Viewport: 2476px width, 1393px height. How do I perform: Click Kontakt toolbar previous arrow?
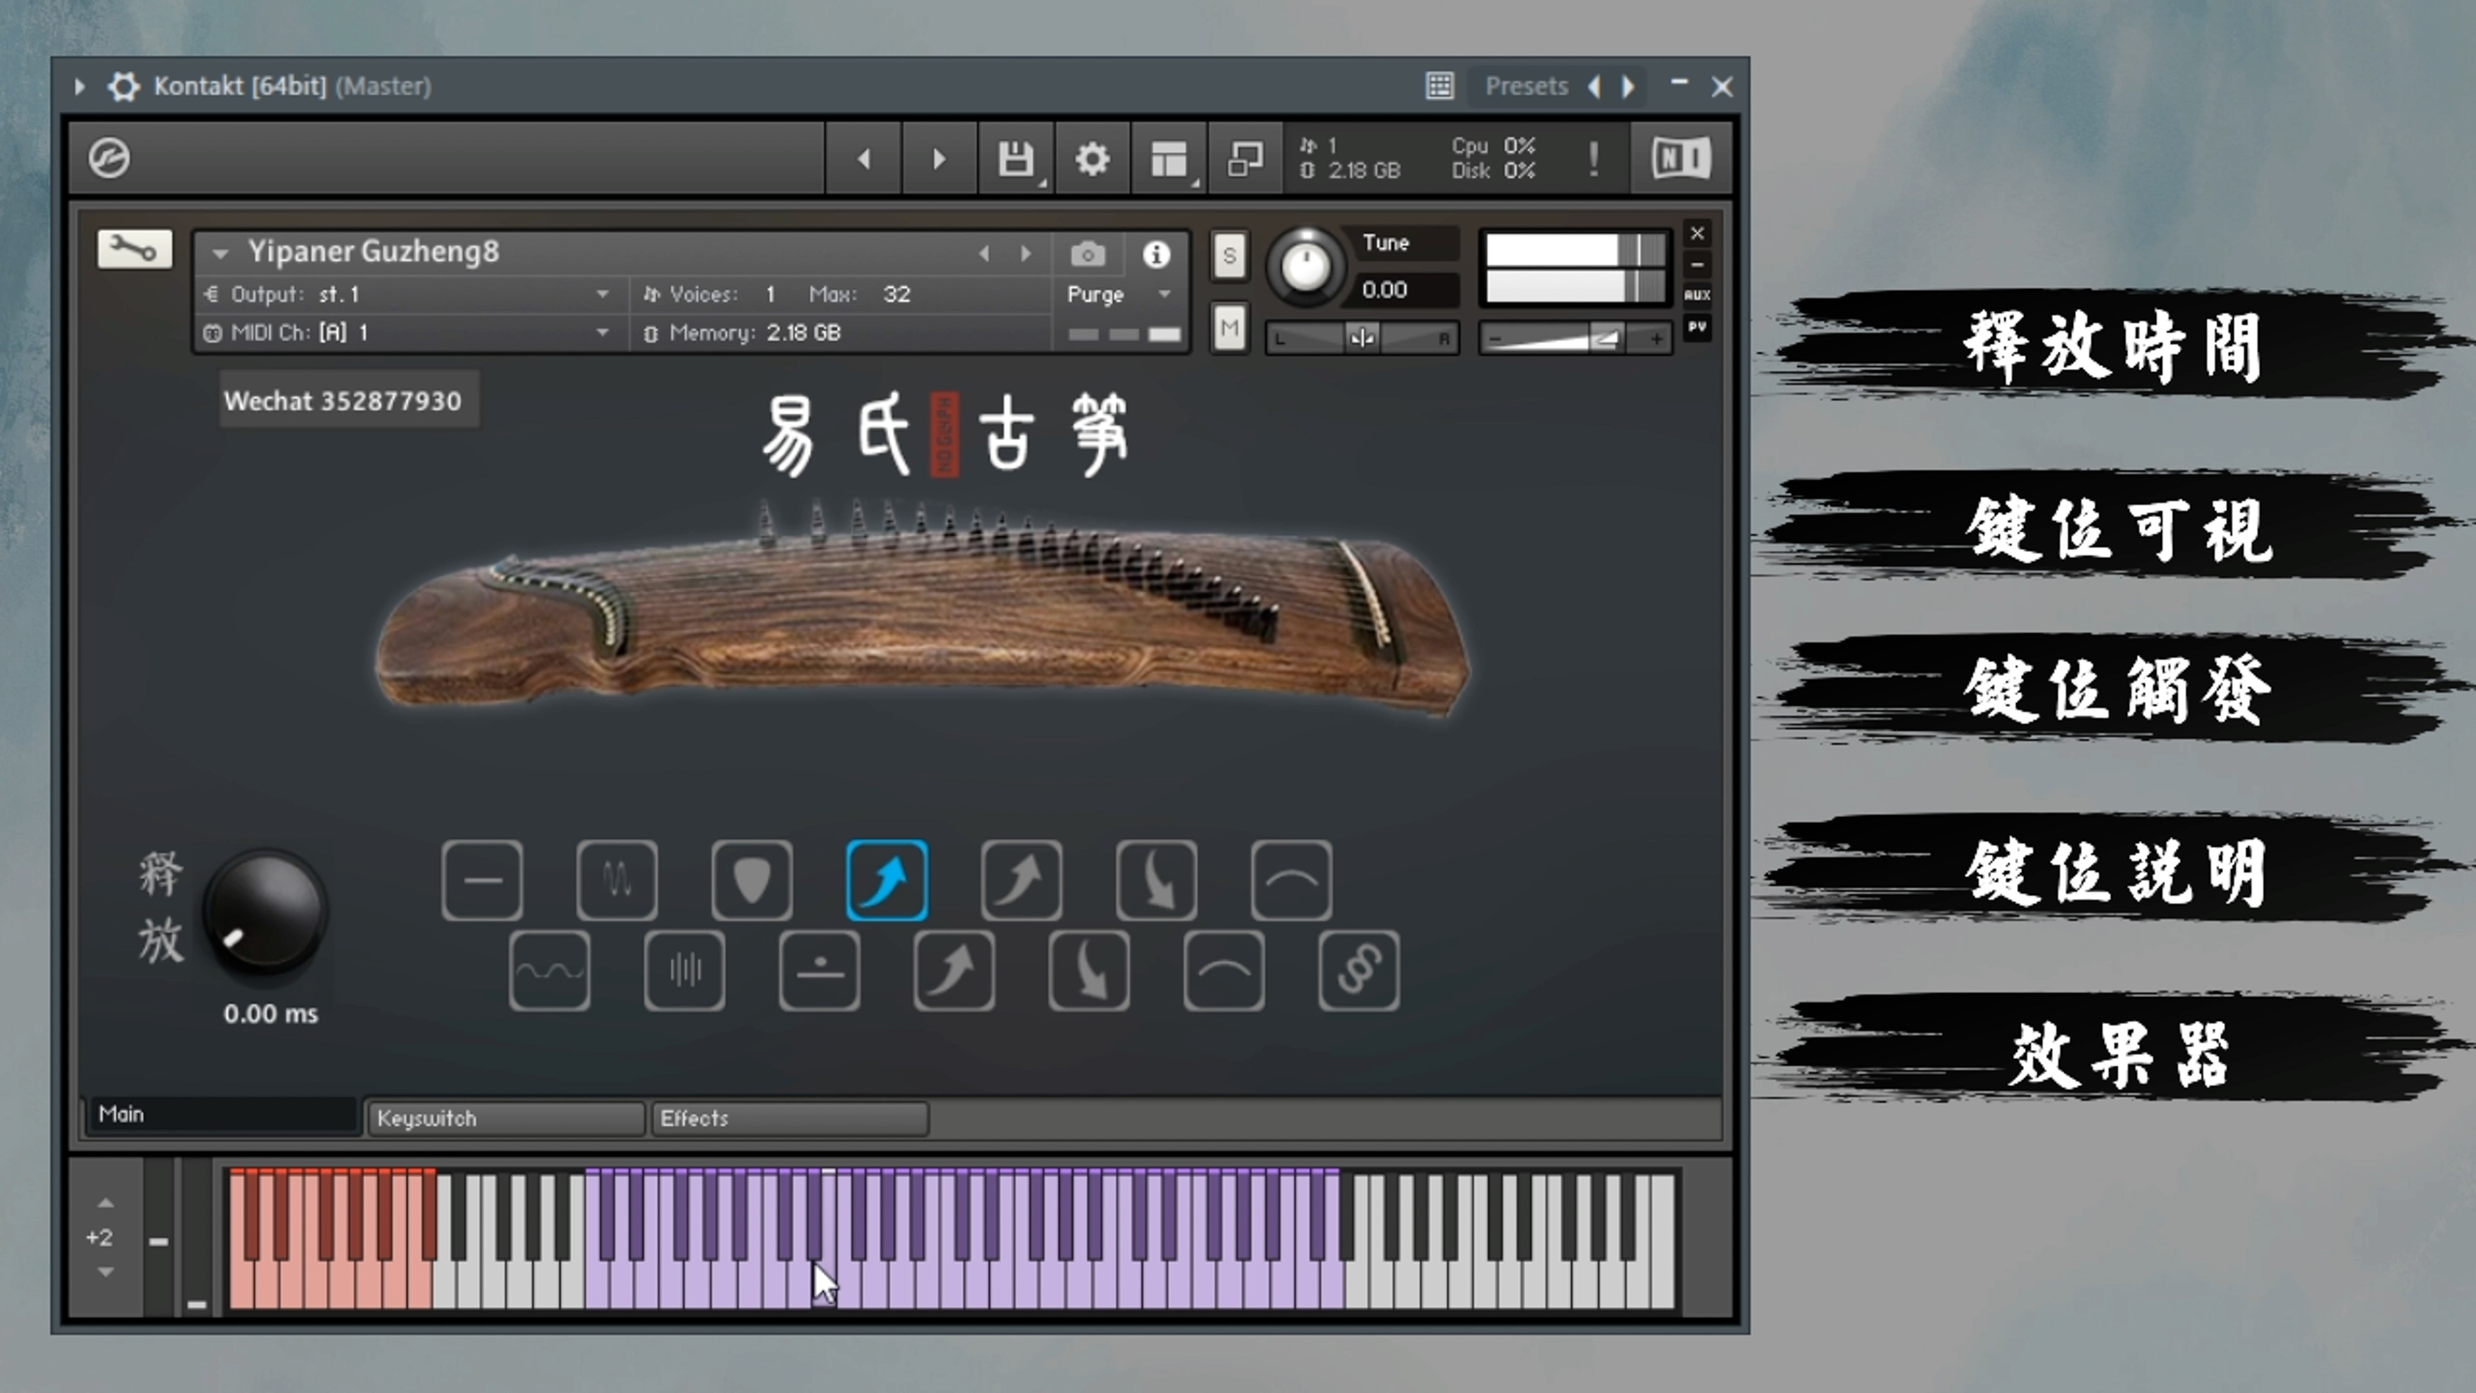(x=863, y=159)
